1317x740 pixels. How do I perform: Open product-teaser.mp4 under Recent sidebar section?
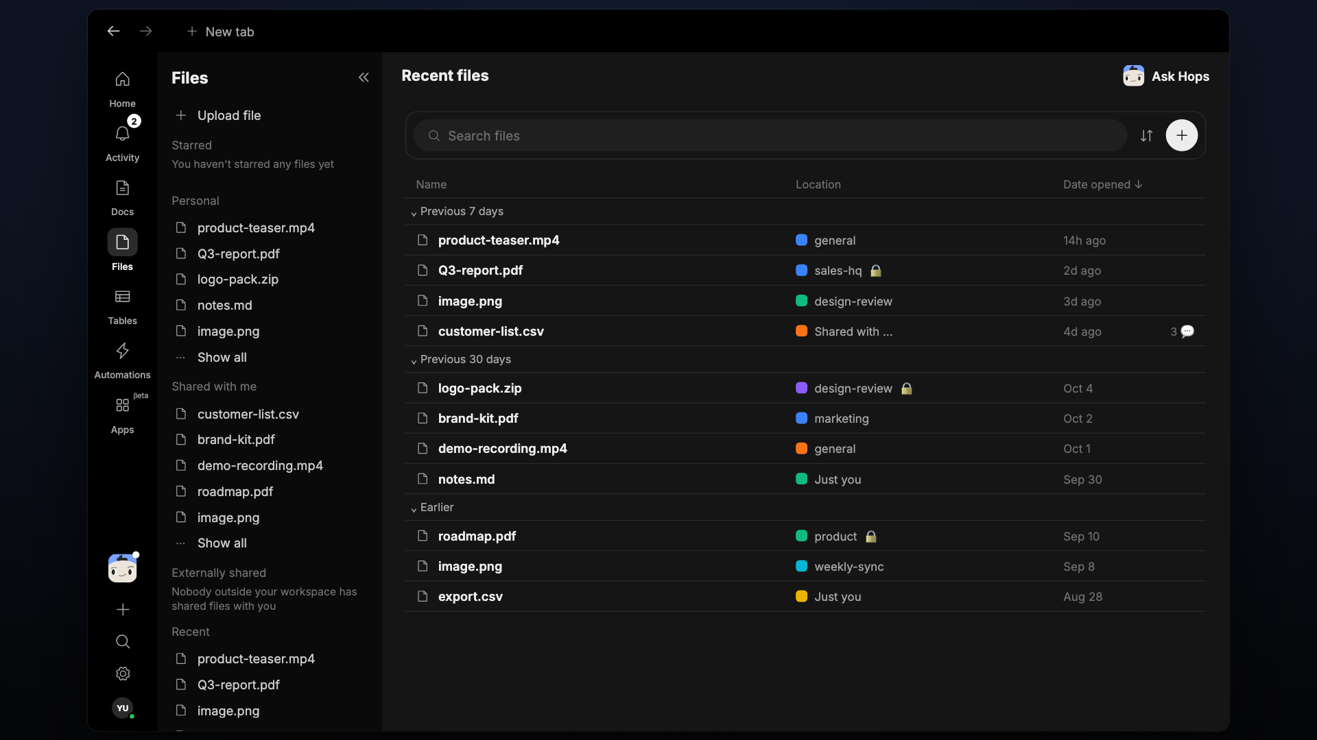[256, 658]
